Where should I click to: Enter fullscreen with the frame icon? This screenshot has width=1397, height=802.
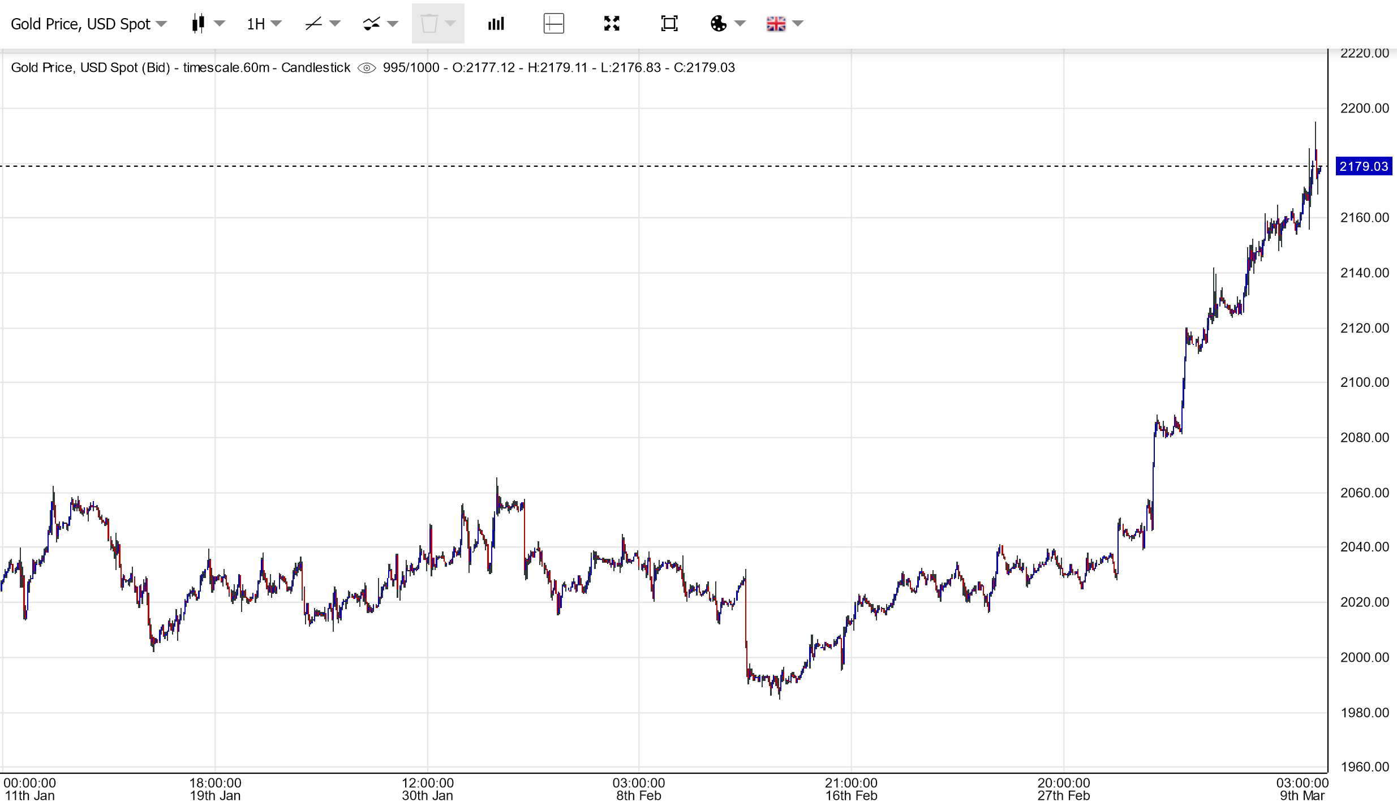(669, 24)
